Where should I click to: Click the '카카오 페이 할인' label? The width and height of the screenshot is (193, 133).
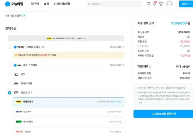pos(145,55)
